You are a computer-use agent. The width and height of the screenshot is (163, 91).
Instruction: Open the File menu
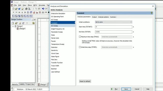click(15, 5)
